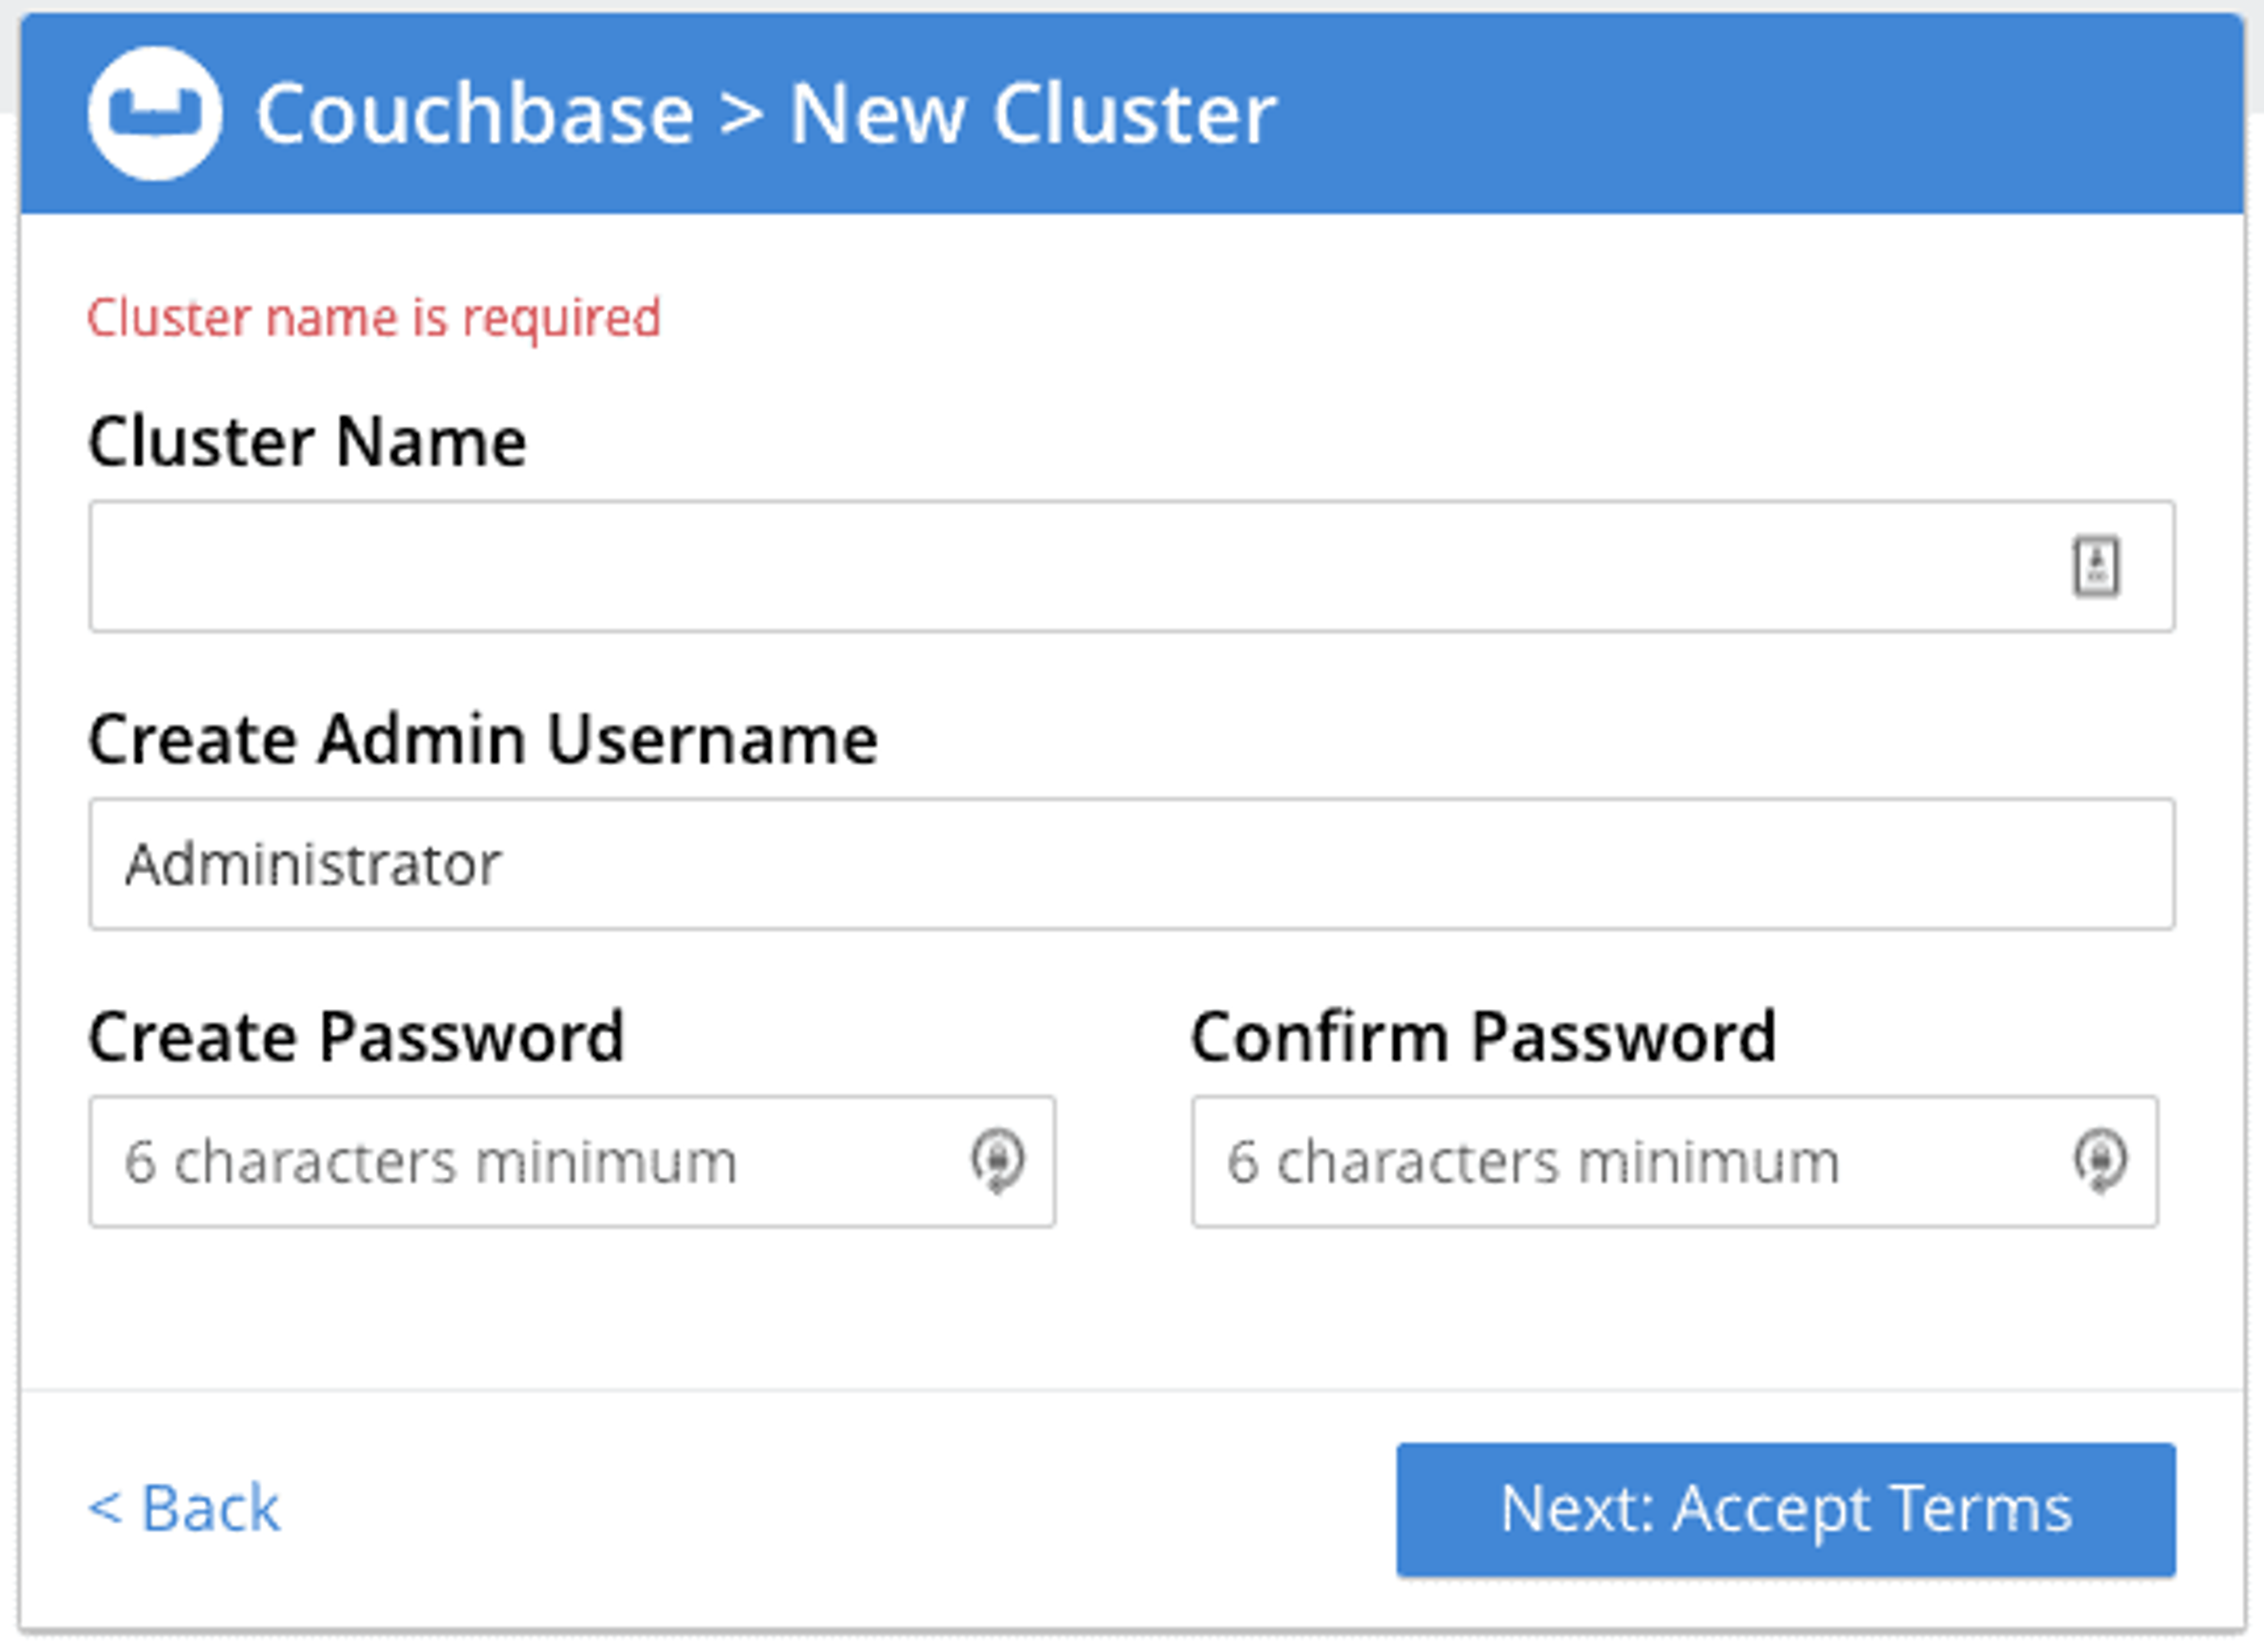Screen dimensions: 2264x1652
Task: Focus the Cluster Name input field
Action: point(1132,566)
